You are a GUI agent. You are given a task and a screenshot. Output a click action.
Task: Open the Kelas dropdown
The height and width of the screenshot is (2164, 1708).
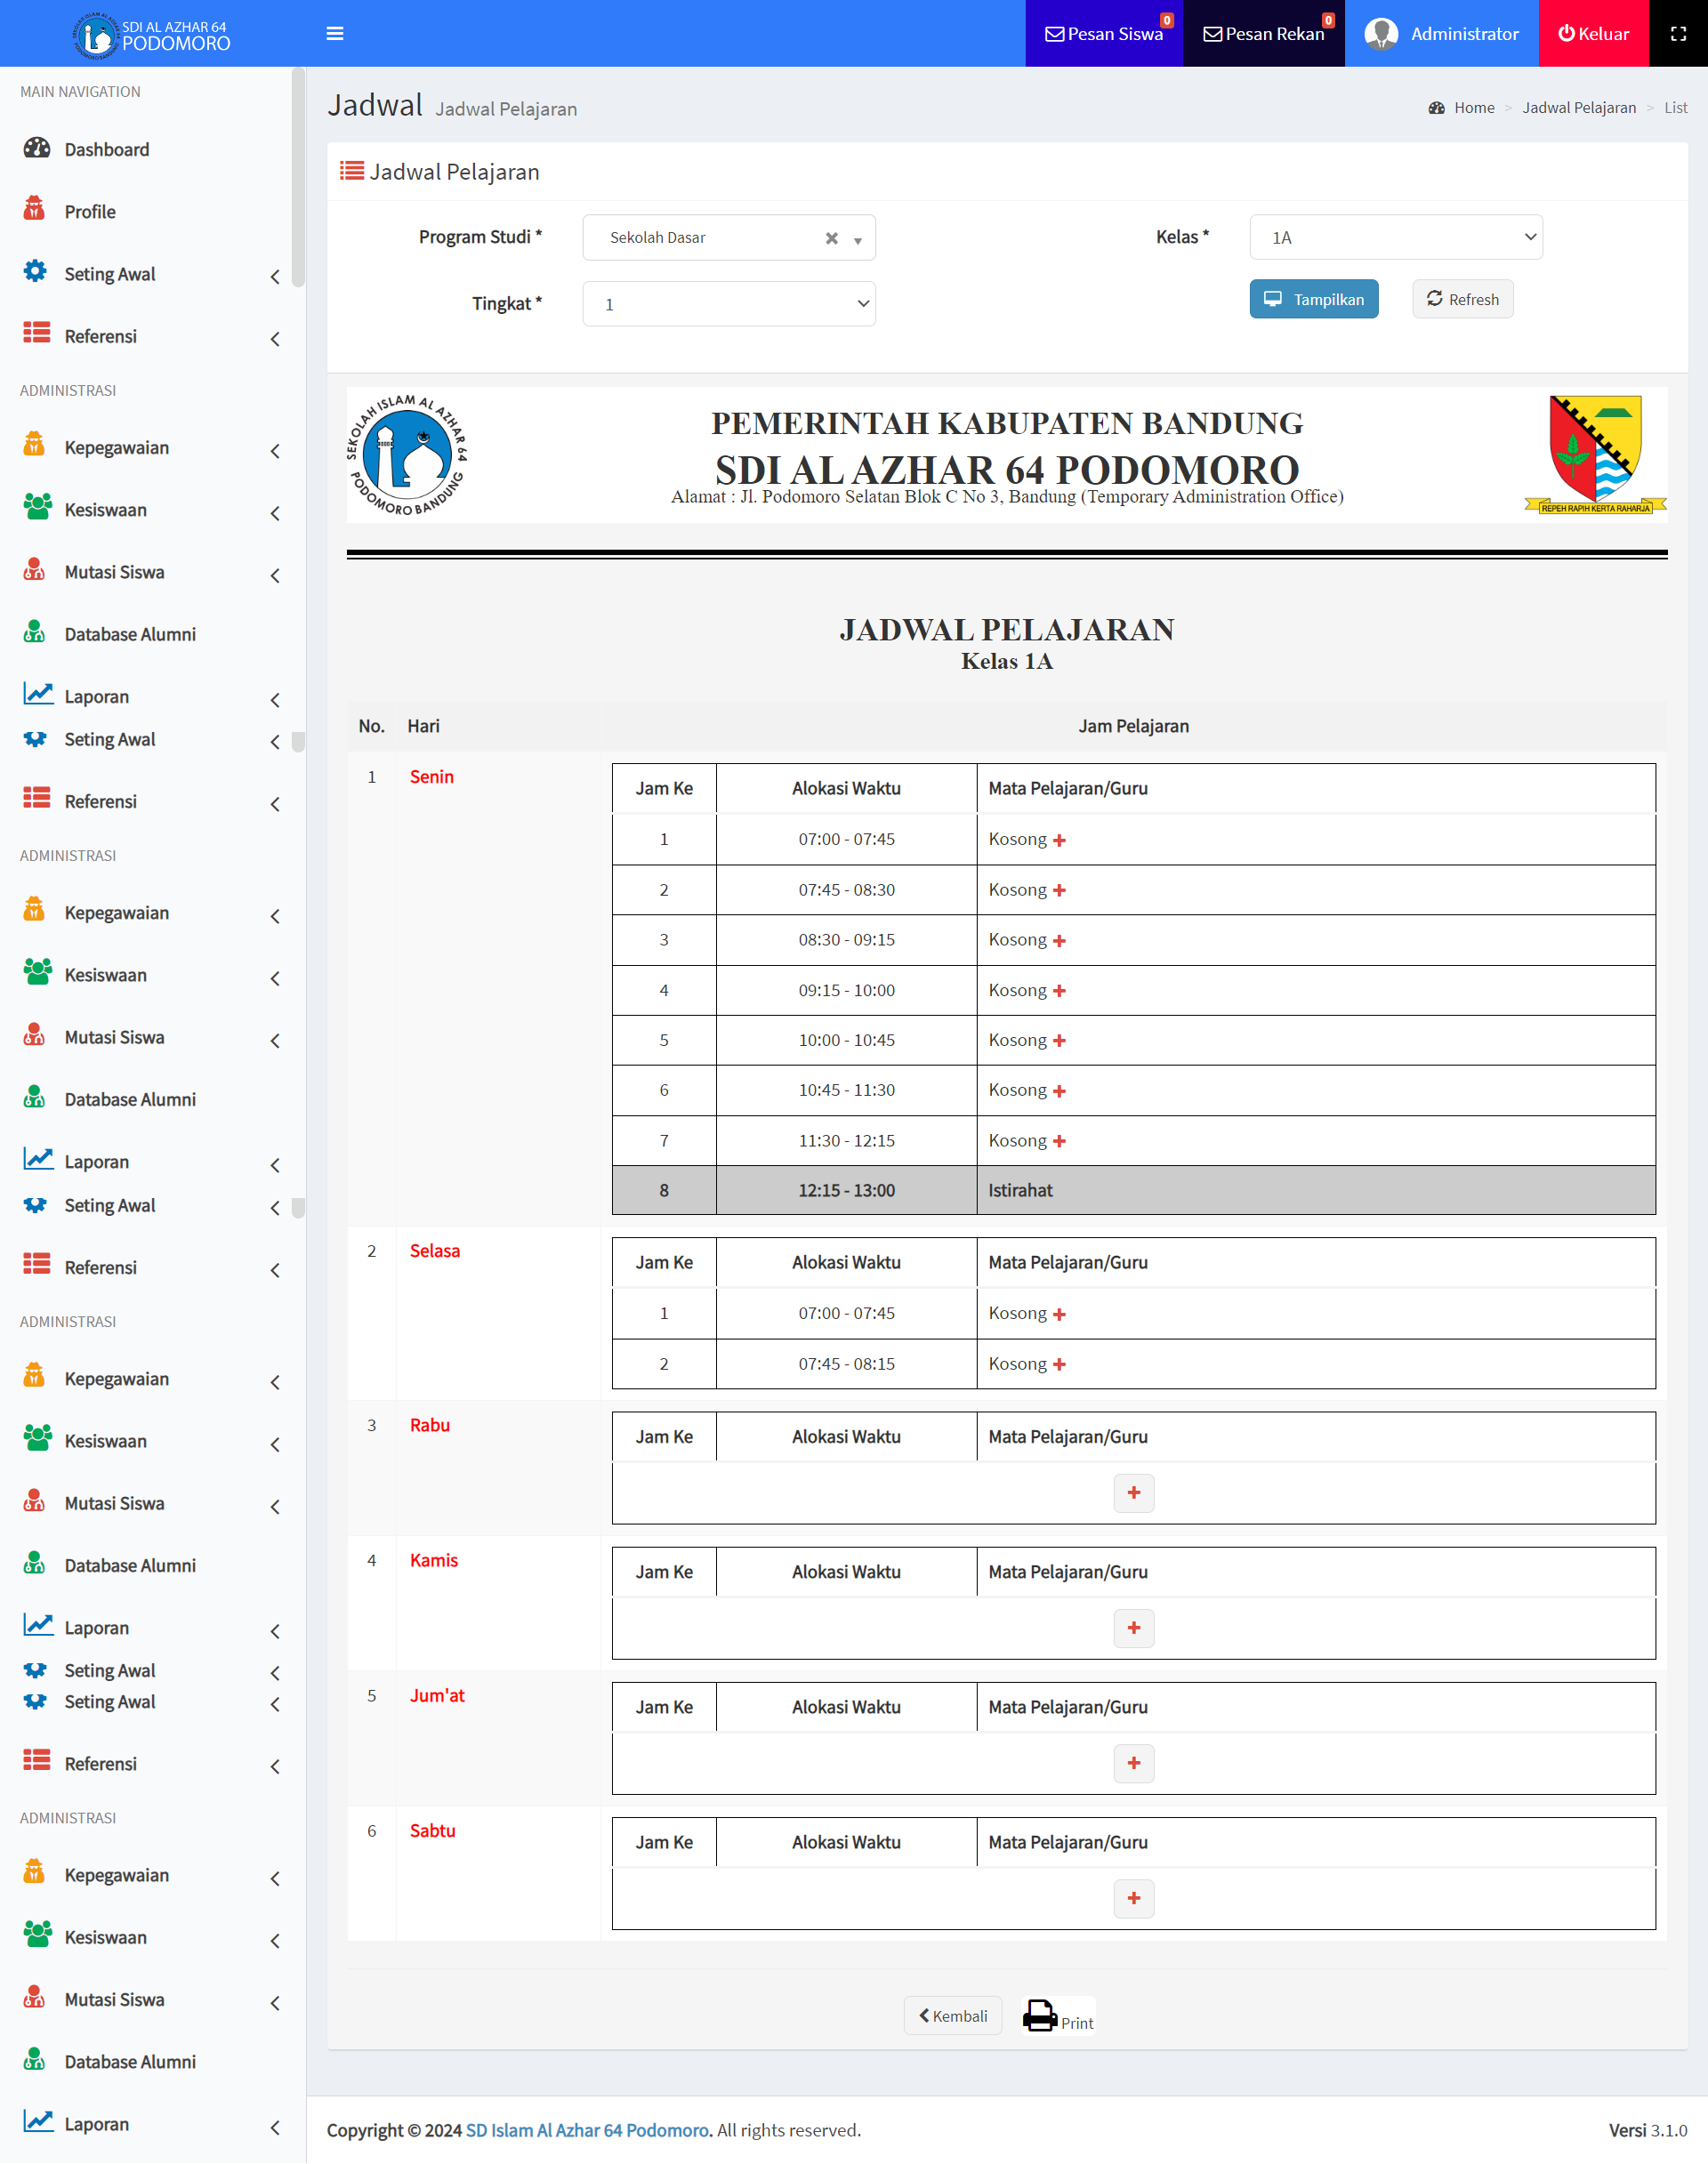(x=1395, y=238)
